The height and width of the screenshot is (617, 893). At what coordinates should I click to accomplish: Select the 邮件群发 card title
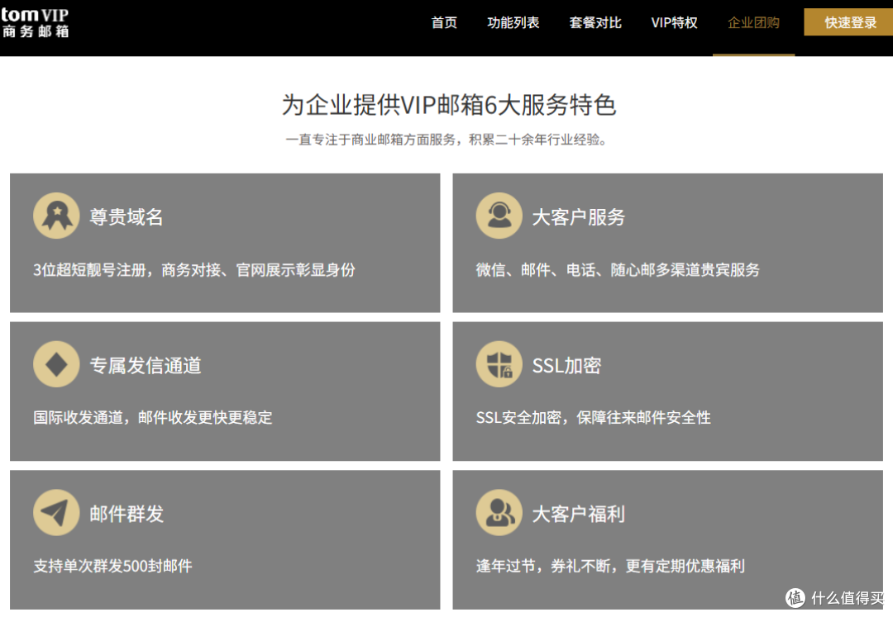pyautogui.click(x=127, y=514)
